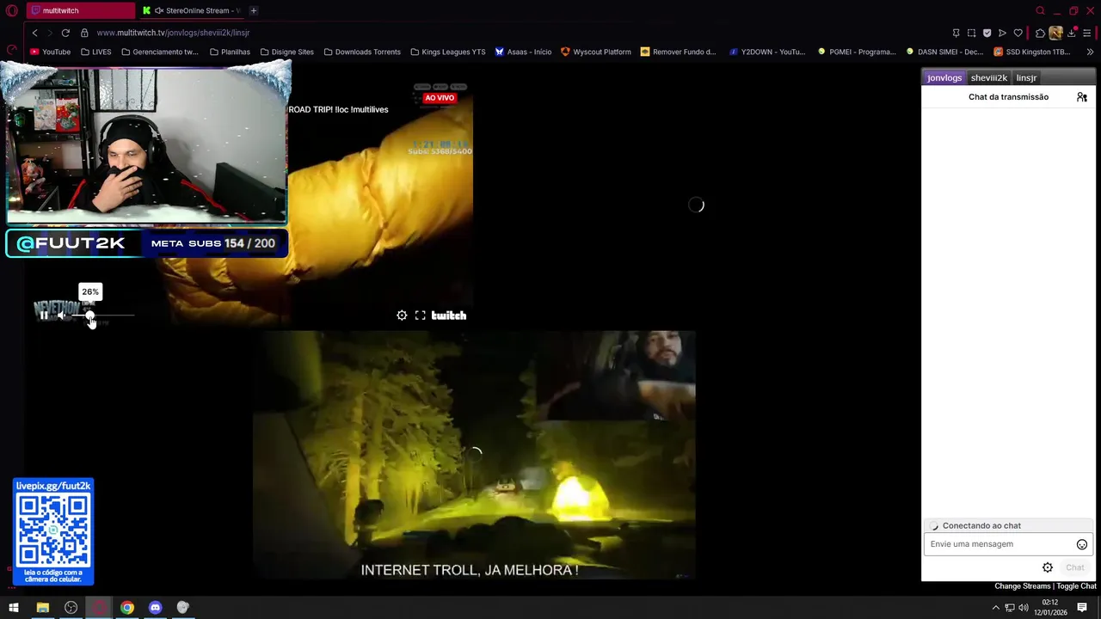Open Google Chrome from taskbar
1101x619 pixels.
point(127,608)
